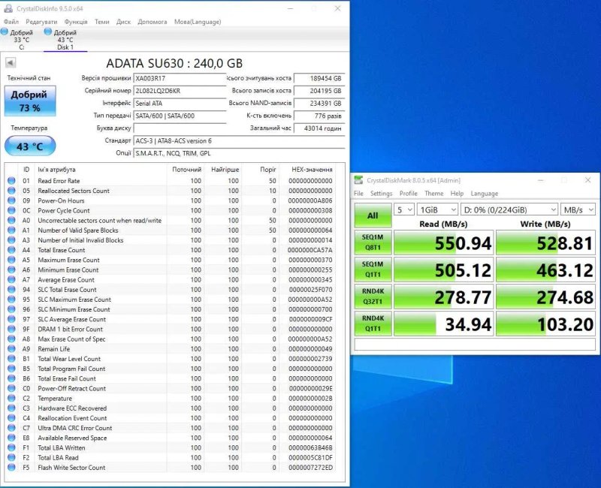The width and height of the screenshot is (601, 488).
Task: Click status circle icon for Power Cycle Count
Action: pos(11,211)
